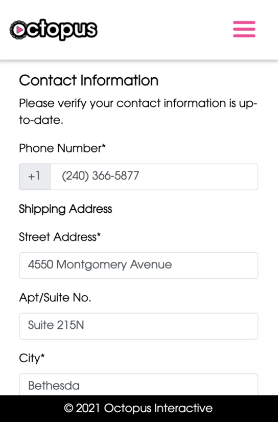278x422 pixels.
Task: Focus the Phone Number input field
Action: (x=154, y=176)
